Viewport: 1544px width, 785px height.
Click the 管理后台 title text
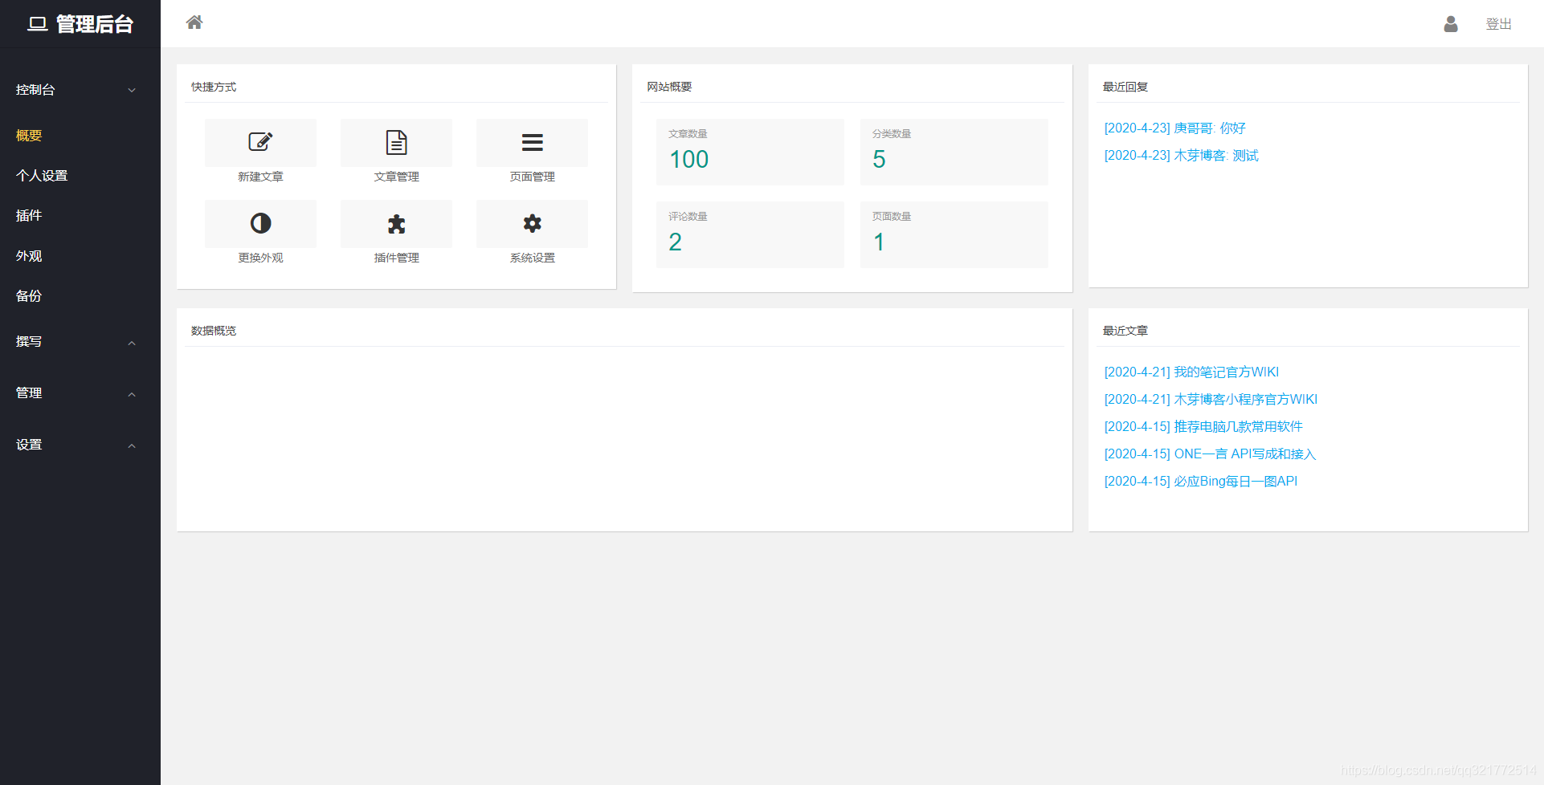coord(95,24)
